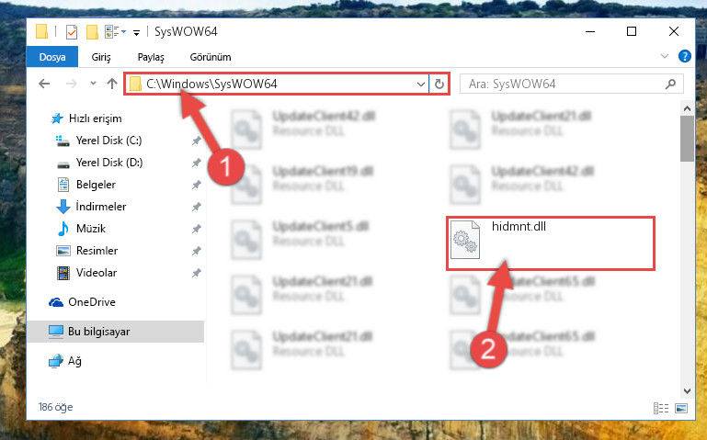Open the help question mark icon
This screenshot has height=440, width=707.
coord(684,56)
